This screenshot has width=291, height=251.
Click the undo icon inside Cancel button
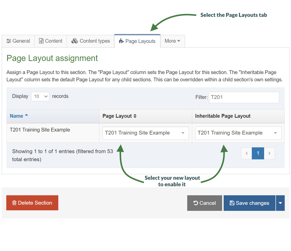[x=196, y=203]
